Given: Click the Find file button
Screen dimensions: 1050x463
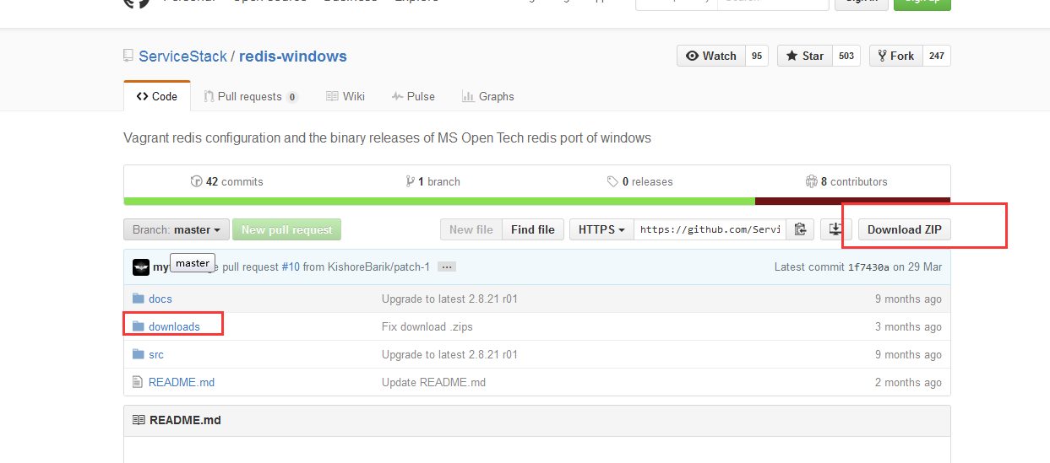Looking at the screenshot, I should pos(533,229).
